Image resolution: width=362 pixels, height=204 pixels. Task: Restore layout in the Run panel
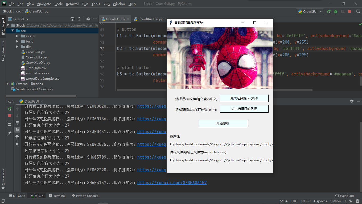click(x=10, y=124)
